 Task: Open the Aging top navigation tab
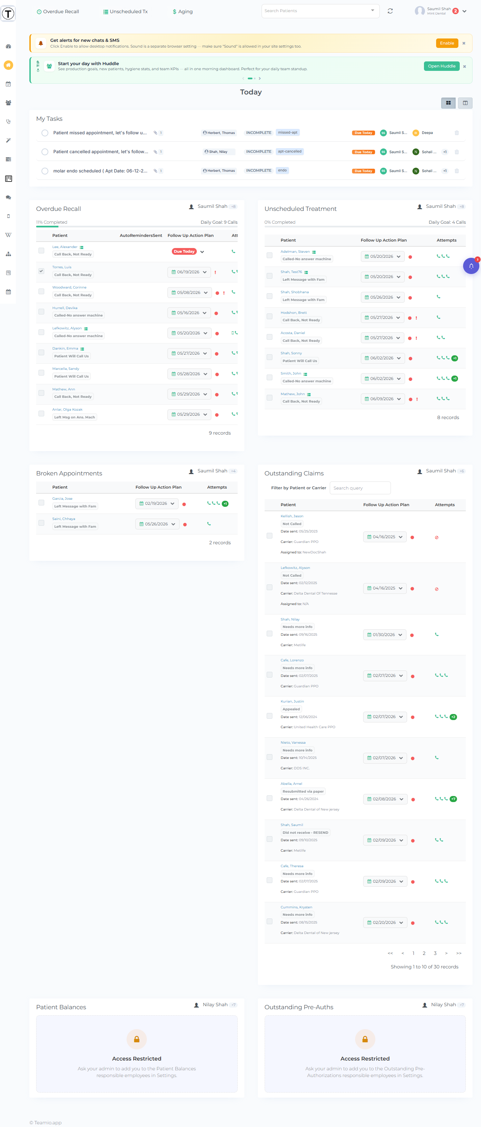[183, 11]
